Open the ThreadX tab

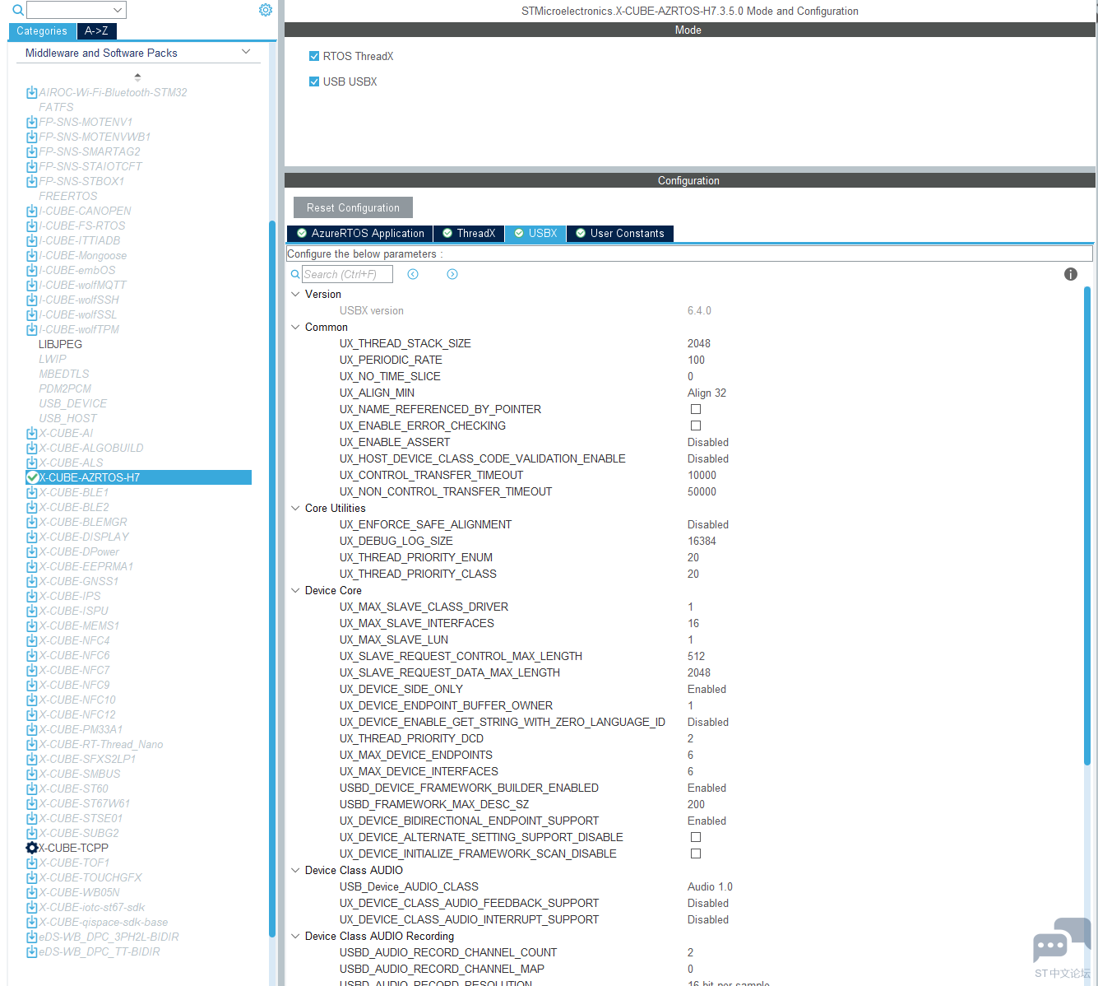coord(469,234)
